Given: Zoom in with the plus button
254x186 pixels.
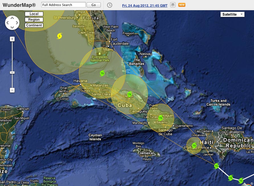Looking at the screenshot, I should click(x=12, y=39).
